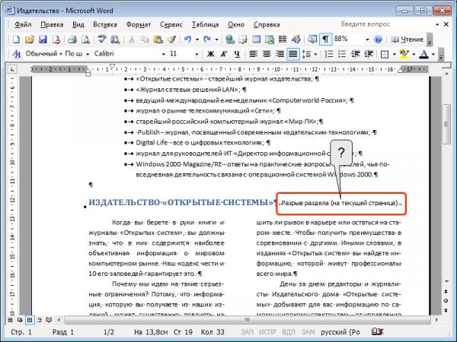Open the Columns button
This screenshot has width=457, height=342.
(283, 39)
